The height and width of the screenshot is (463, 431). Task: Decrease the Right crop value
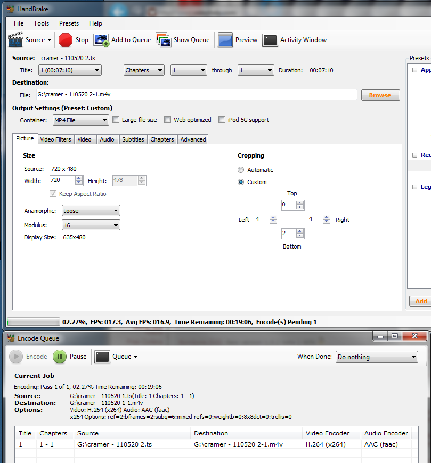point(327,221)
